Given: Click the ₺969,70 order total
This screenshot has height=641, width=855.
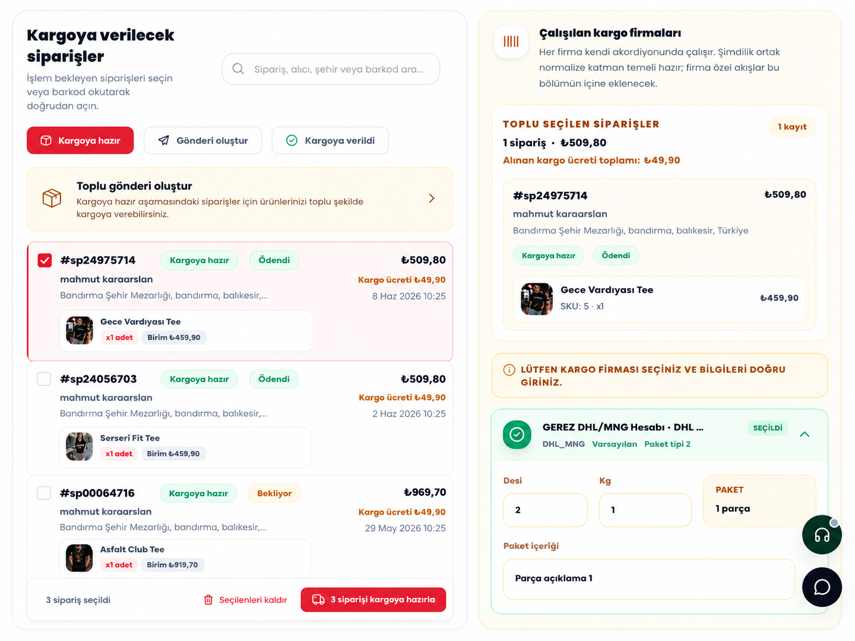Looking at the screenshot, I should pyautogui.click(x=425, y=492).
